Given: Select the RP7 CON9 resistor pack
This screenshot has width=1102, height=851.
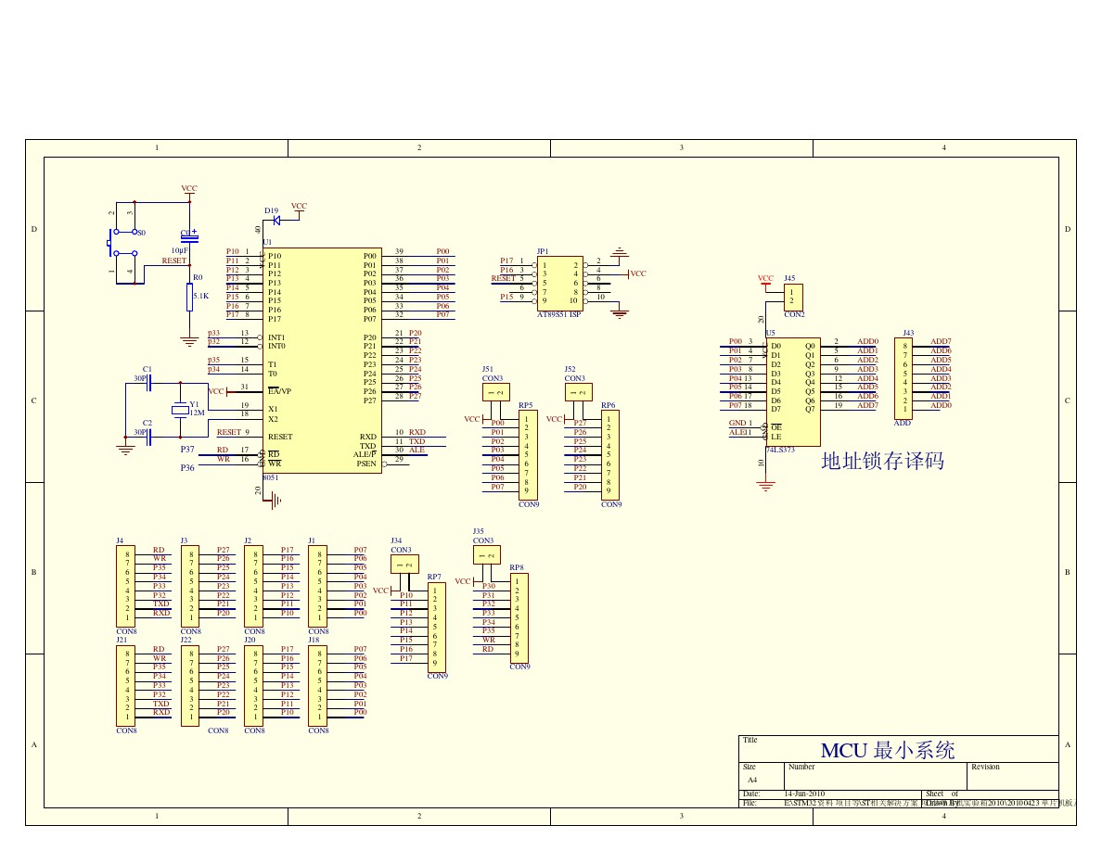Looking at the screenshot, I should coord(437,627).
